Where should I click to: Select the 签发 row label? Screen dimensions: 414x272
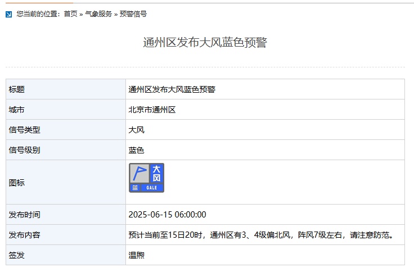tap(17, 255)
